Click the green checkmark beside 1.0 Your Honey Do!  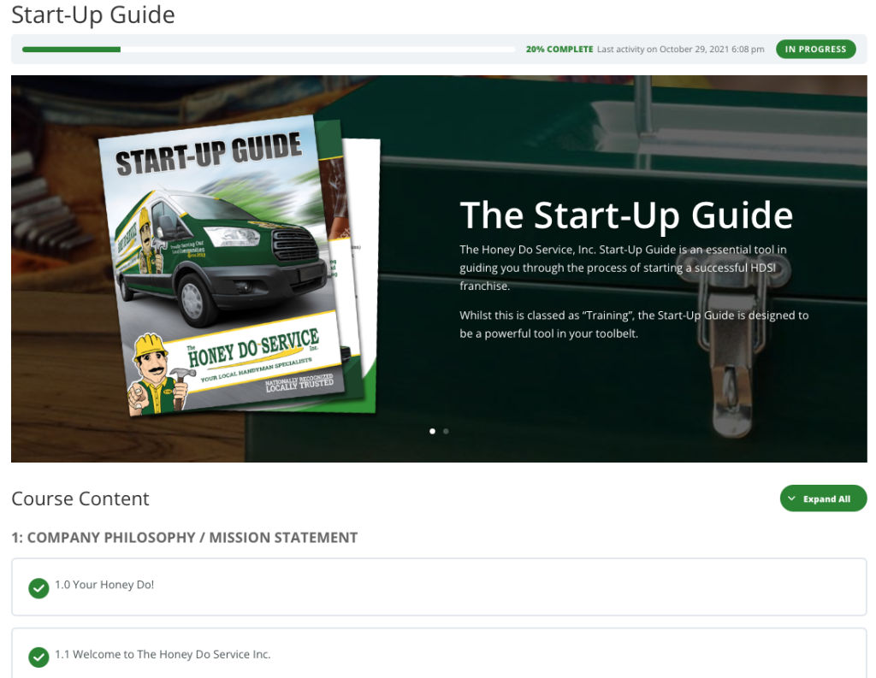(38, 588)
